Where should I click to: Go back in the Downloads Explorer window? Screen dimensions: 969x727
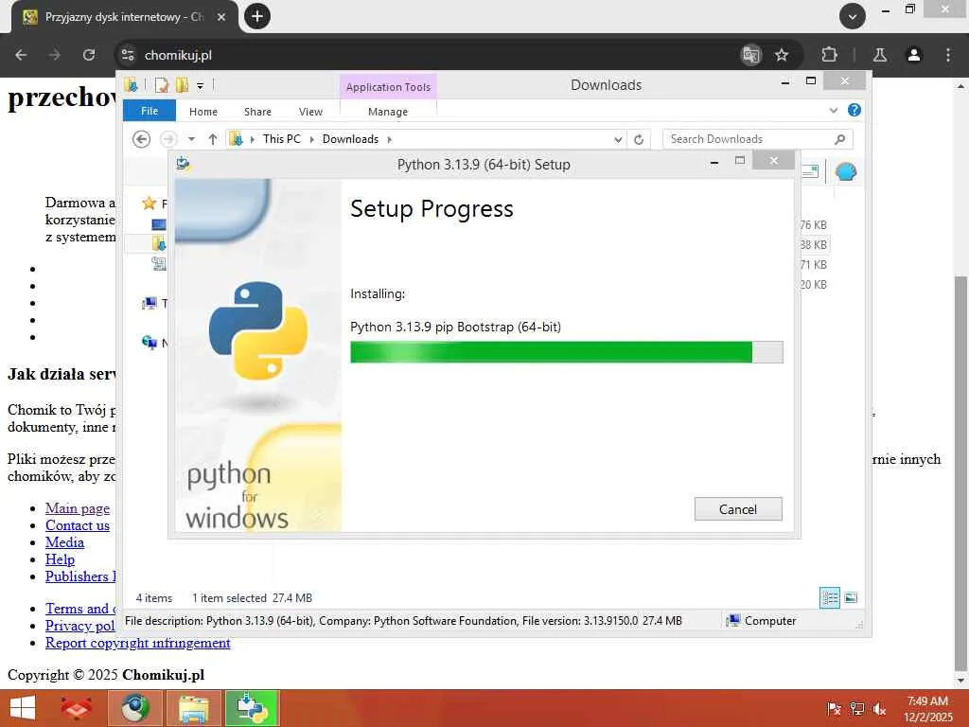coord(142,139)
